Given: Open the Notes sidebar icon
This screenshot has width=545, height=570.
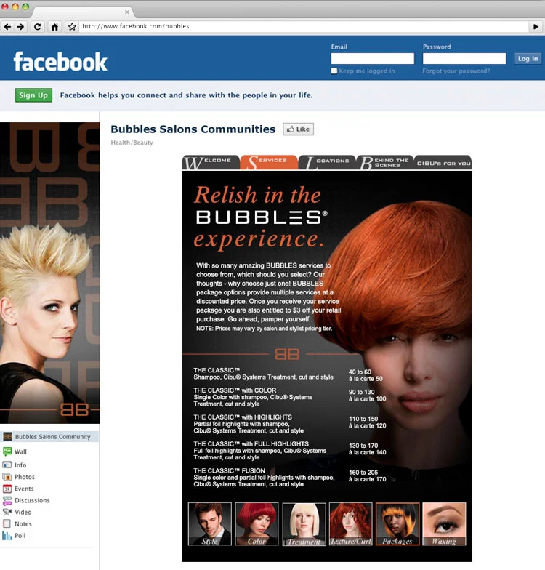Looking at the screenshot, I should tap(7, 523).
